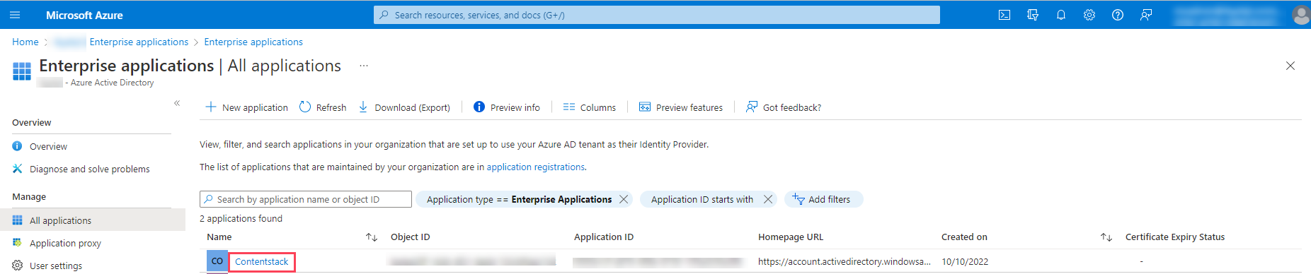Collapse the left navigation pane chevron
Viewport: 1311px width, 274px height.
tap(177, 103)
